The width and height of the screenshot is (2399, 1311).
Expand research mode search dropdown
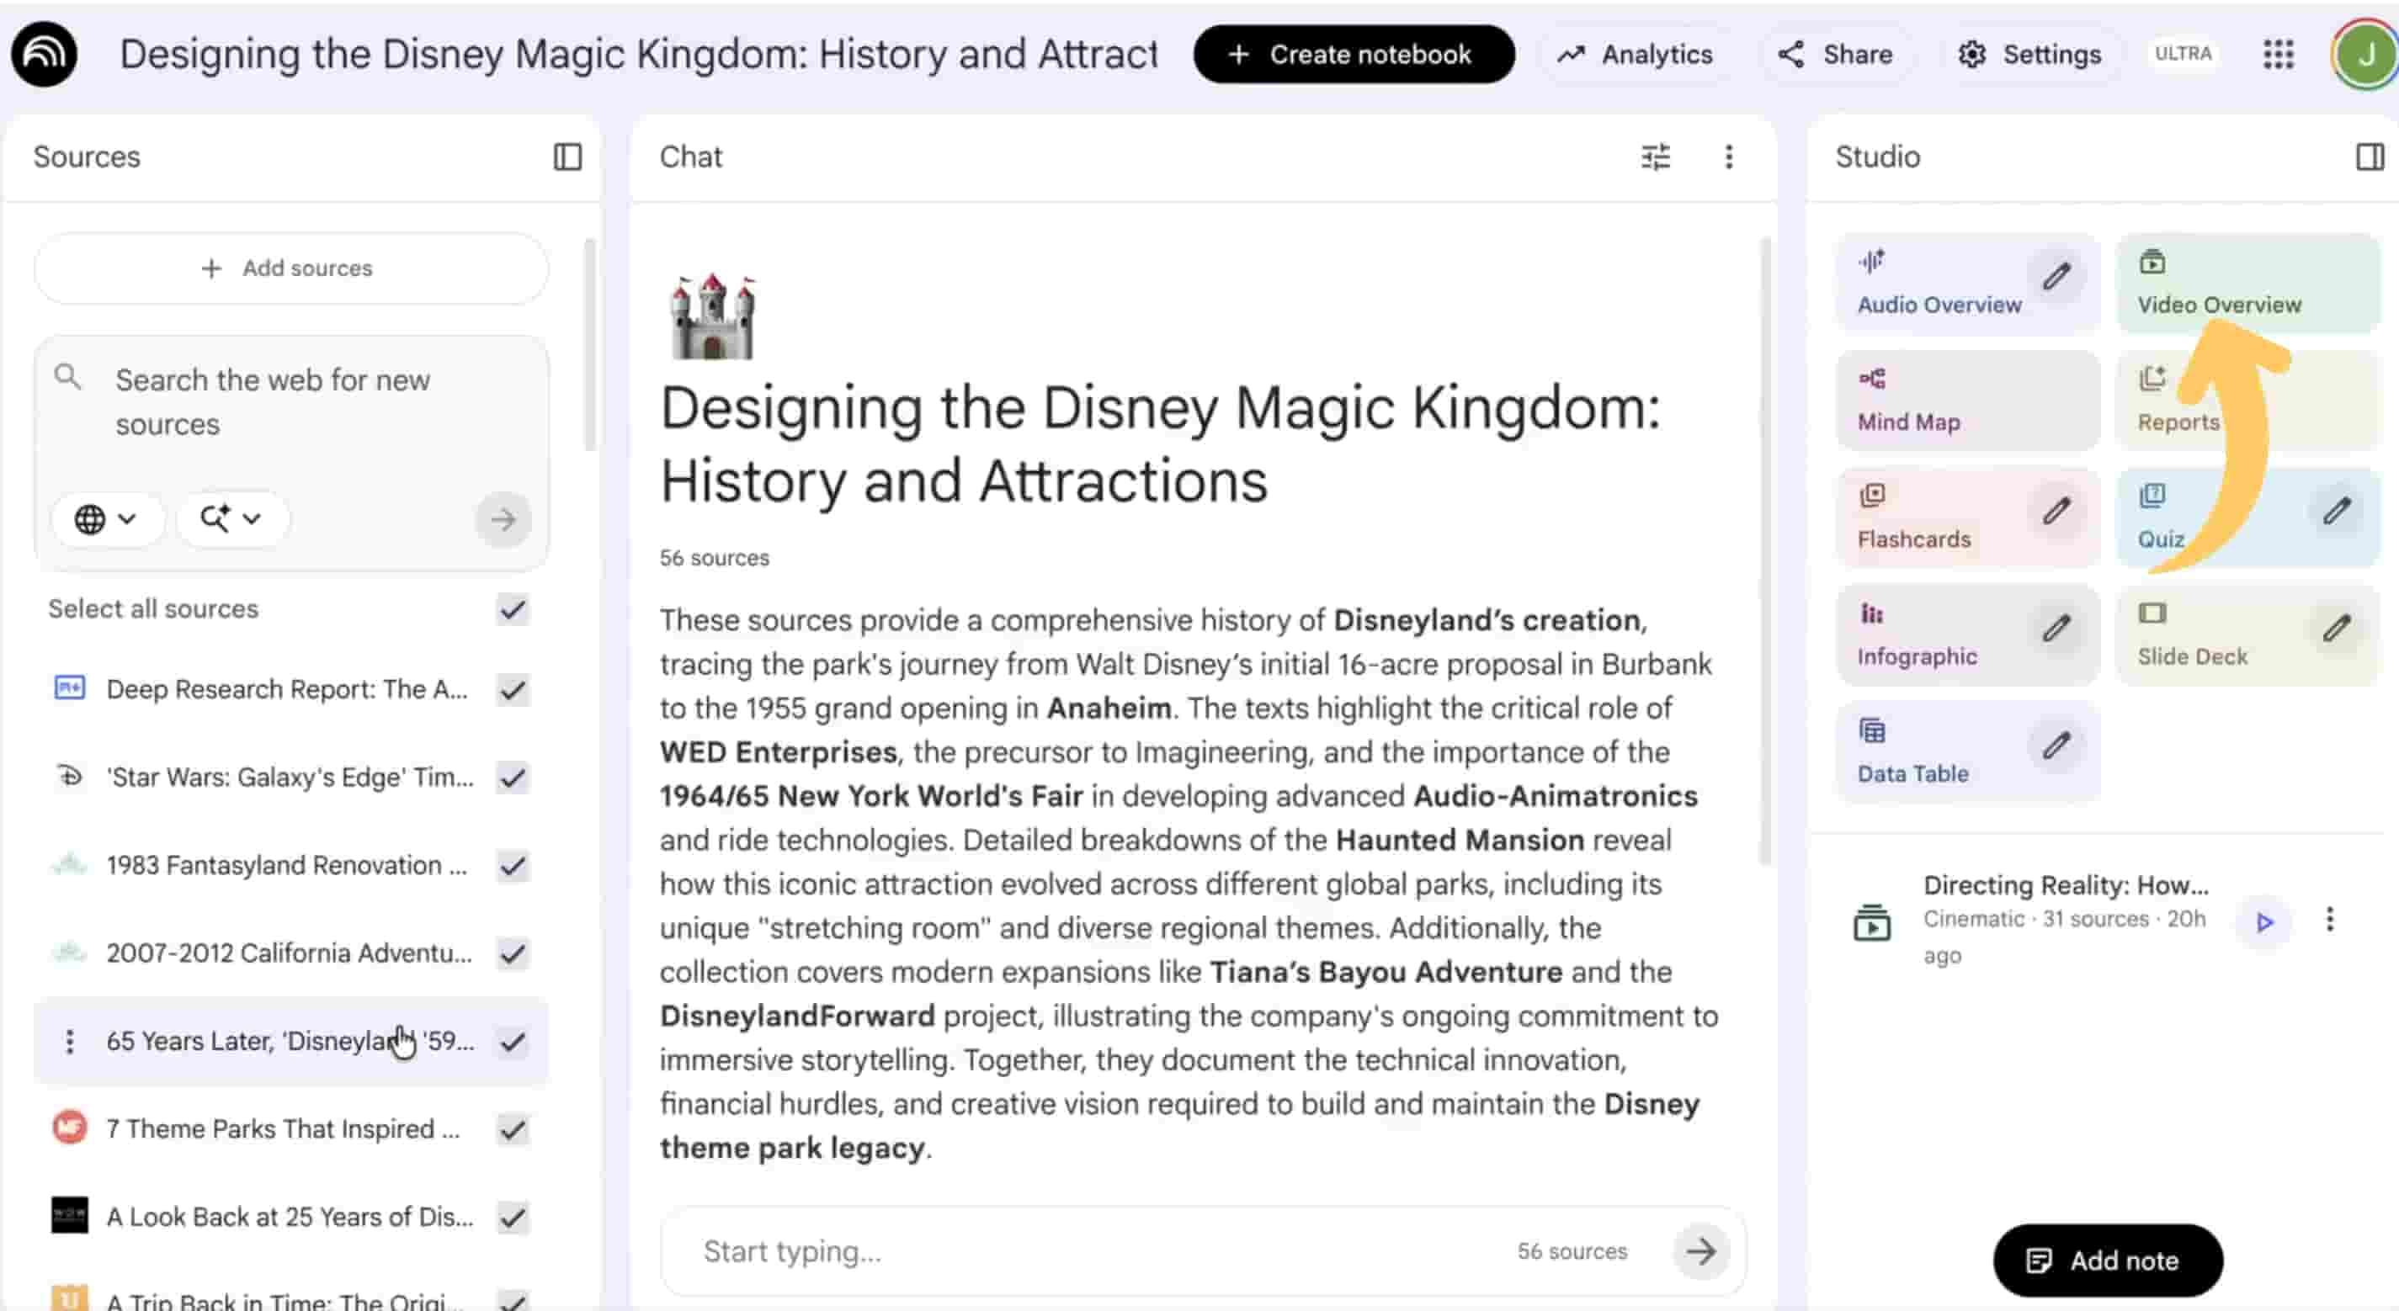click(x=230, y=518)
